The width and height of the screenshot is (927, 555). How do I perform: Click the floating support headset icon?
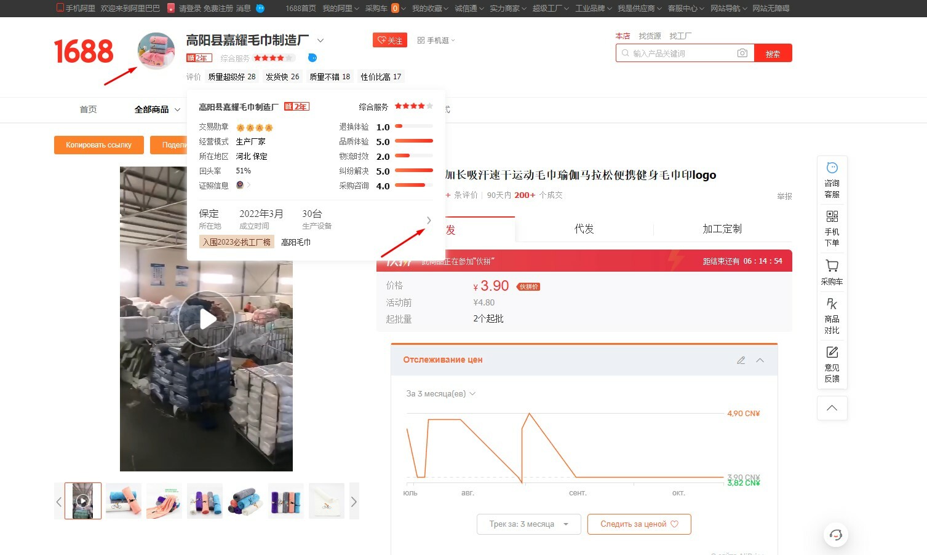tap(835, 535)
